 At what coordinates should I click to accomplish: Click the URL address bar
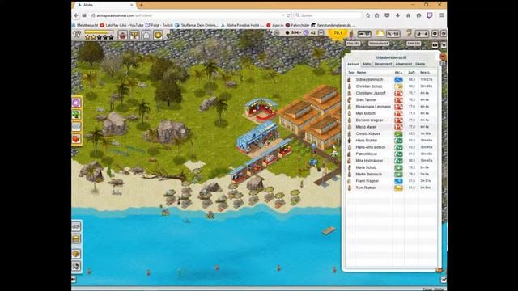[187, 15]
